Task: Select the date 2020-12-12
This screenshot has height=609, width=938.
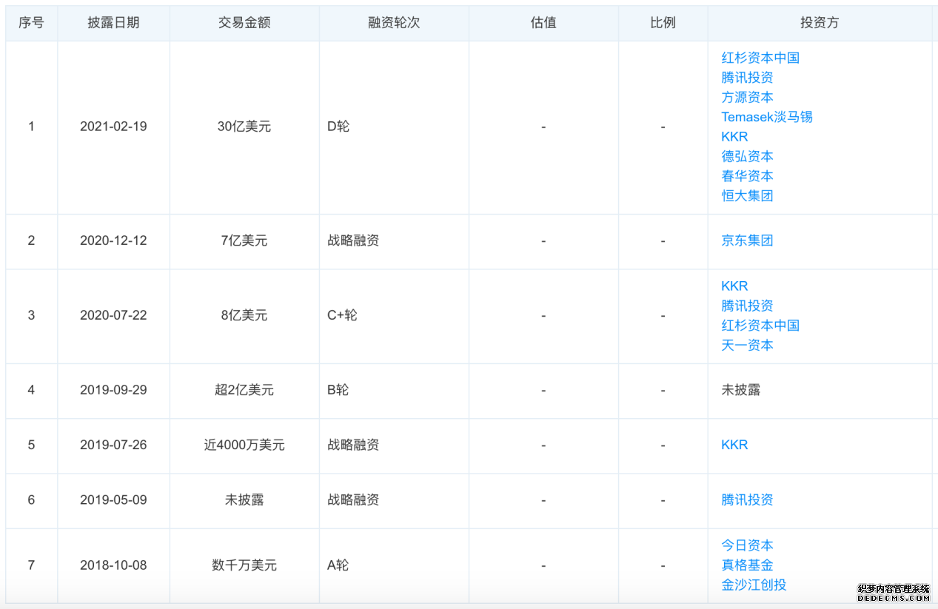Action: coord(113,240)
